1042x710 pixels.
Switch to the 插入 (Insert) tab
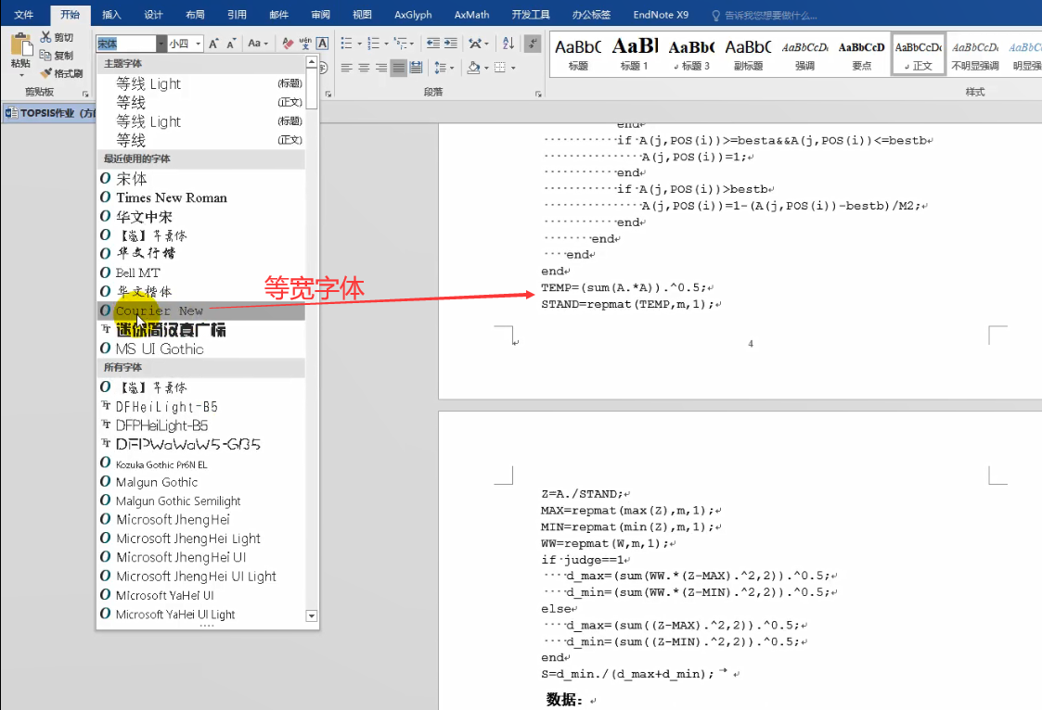[111, 15]
